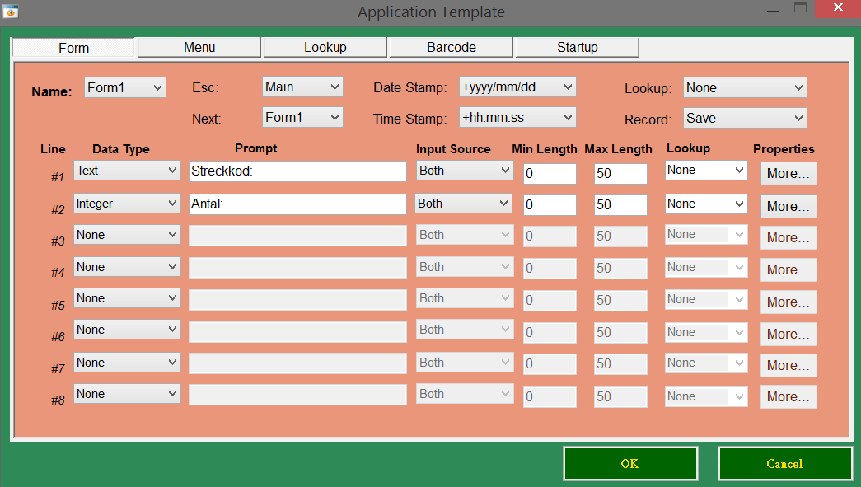861x487 pixels.
Task: Click Min Length field for line #2
Action: [550, 204]
